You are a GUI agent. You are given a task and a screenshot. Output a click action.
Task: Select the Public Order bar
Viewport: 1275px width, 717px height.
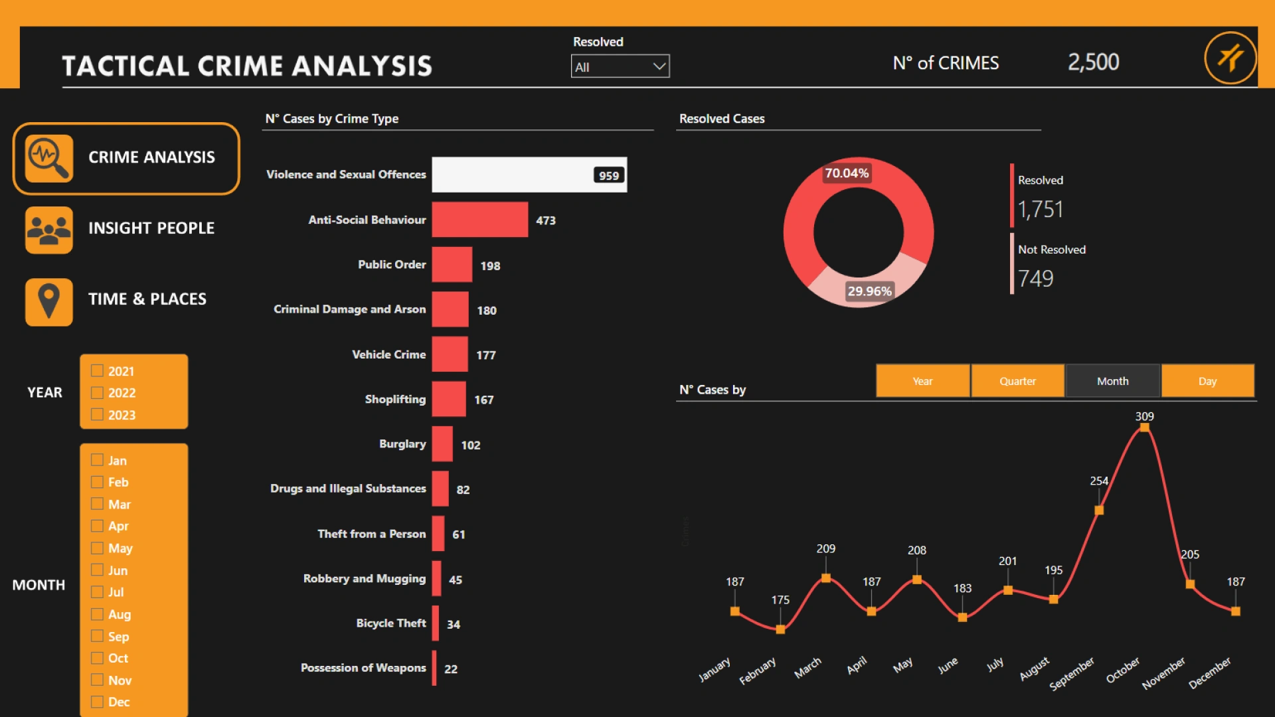tap(452, 264)
